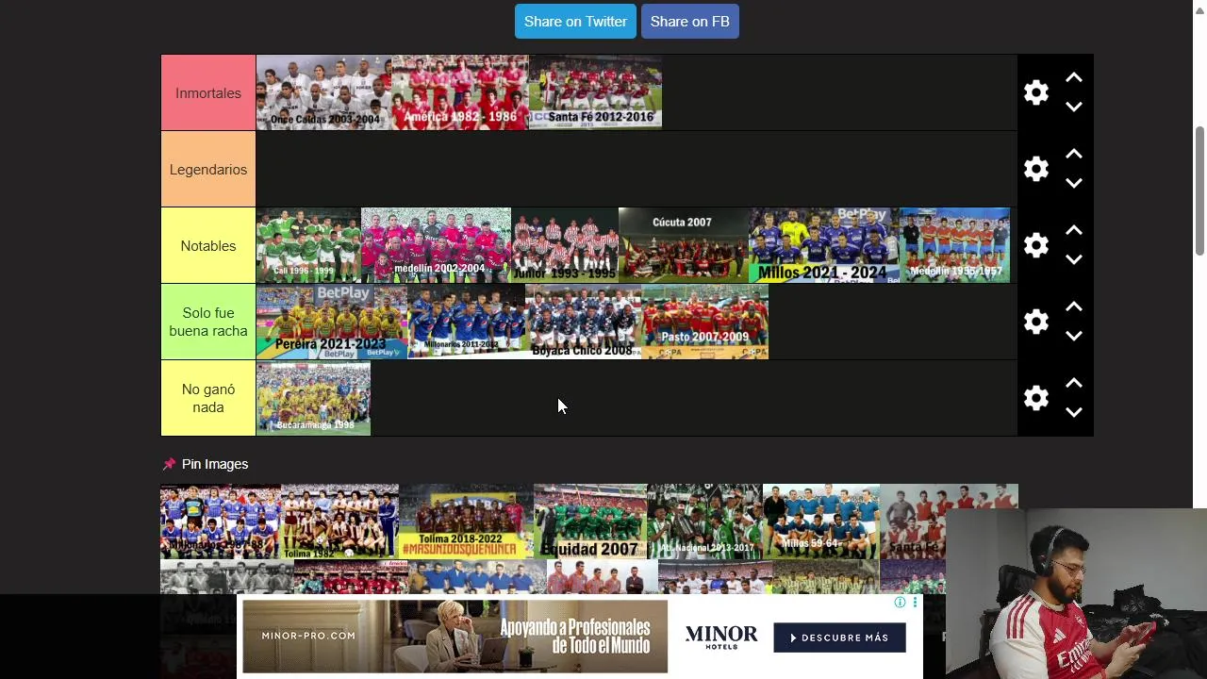The image size is (1207, 679).
Task: Move Inmortales tier up with arrow
Action: pos(1073,78)
